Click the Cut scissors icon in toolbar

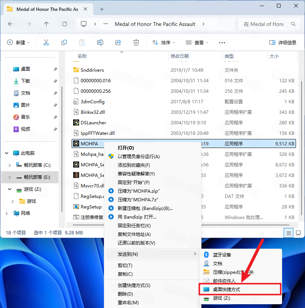click(x=46, y=42)
